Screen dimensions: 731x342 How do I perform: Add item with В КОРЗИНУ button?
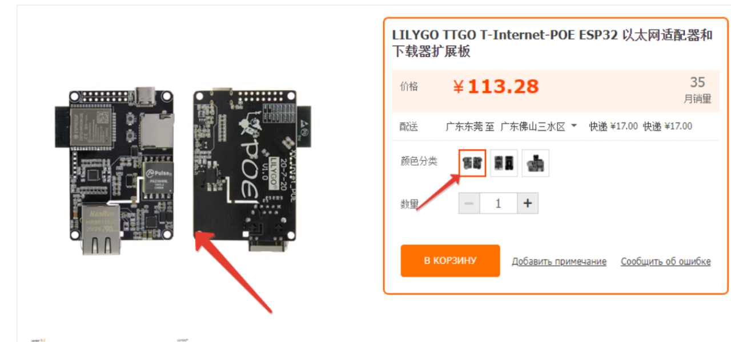point(450,261)
